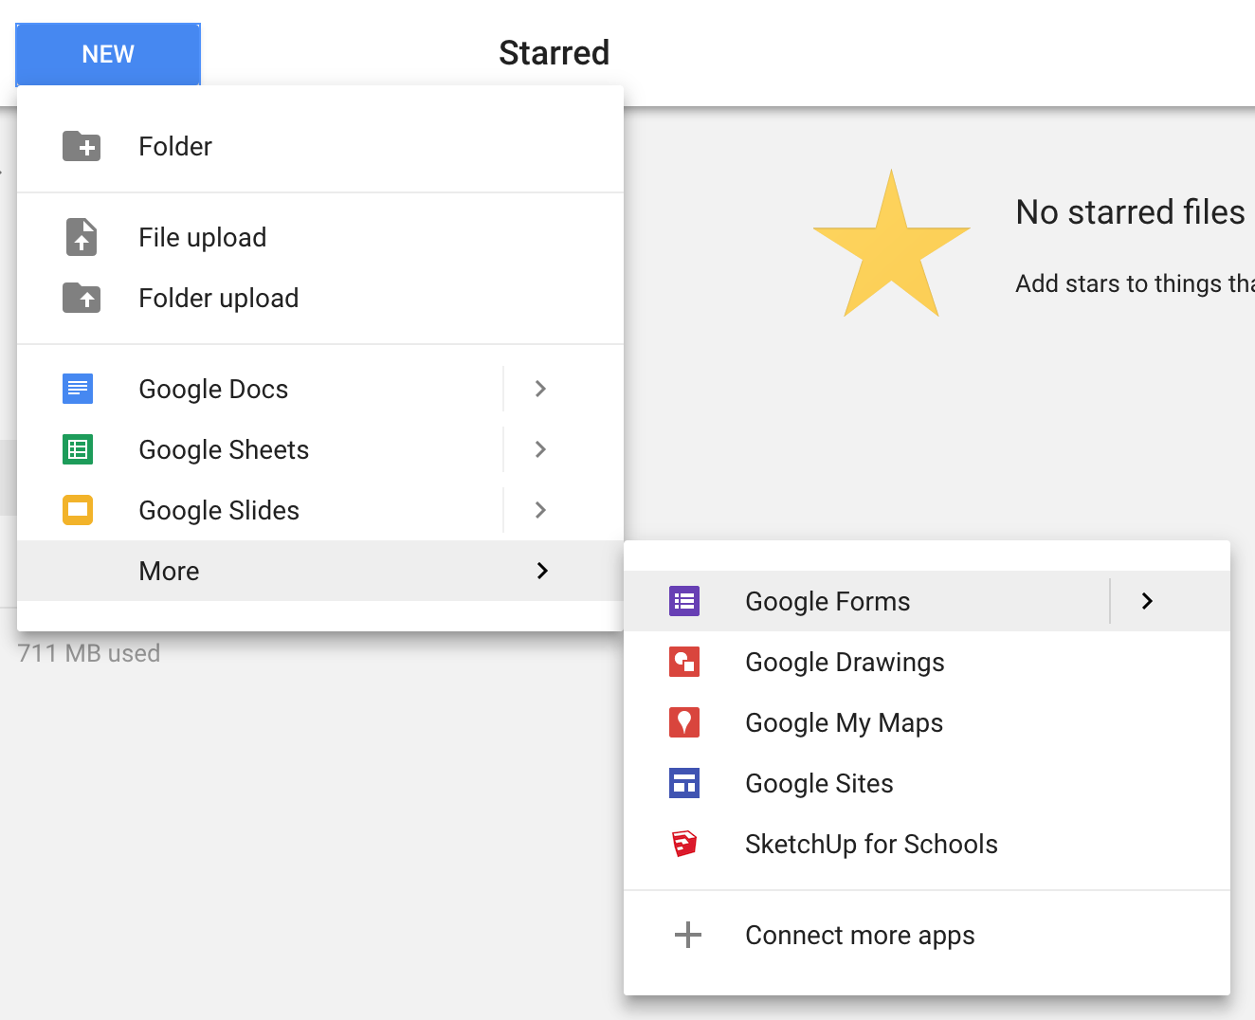Click the blue Google Docs icon
The image size is (1255, 1020).
pyautogui.click(x=78, y=389)
